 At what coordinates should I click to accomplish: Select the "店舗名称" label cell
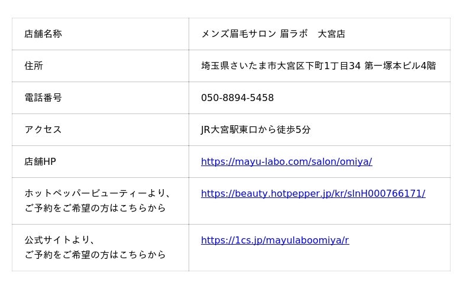click(43, 34)
